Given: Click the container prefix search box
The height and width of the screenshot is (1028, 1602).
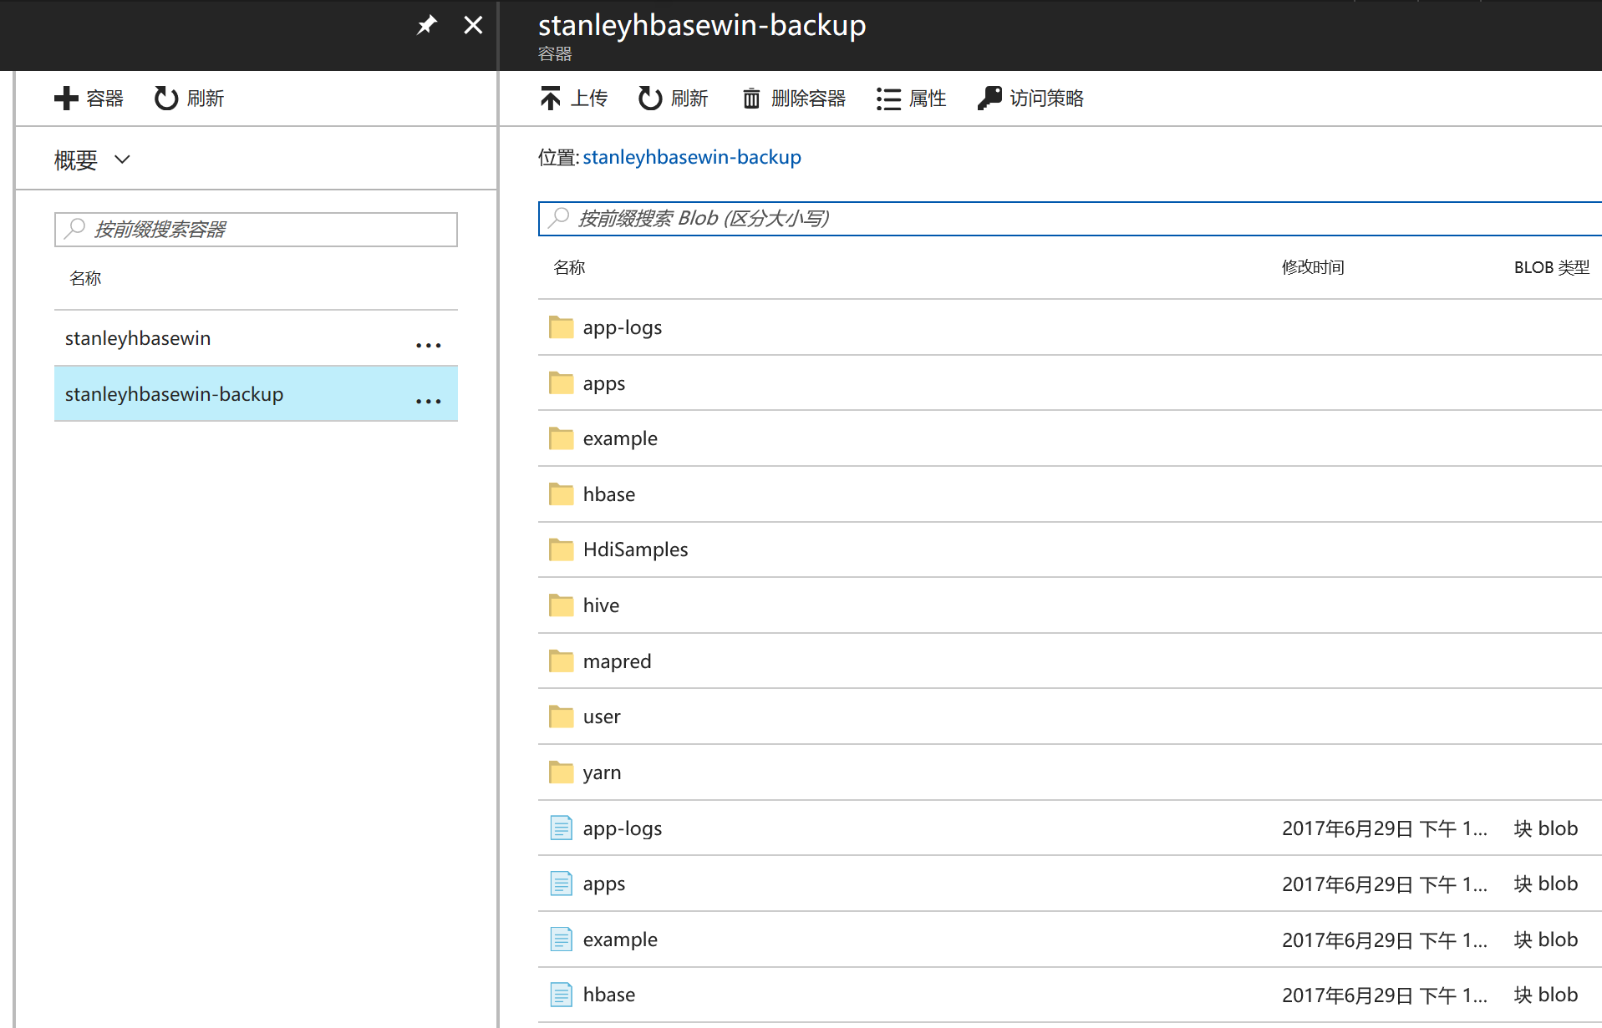Looking at the screenshot, I should (255, 229).
